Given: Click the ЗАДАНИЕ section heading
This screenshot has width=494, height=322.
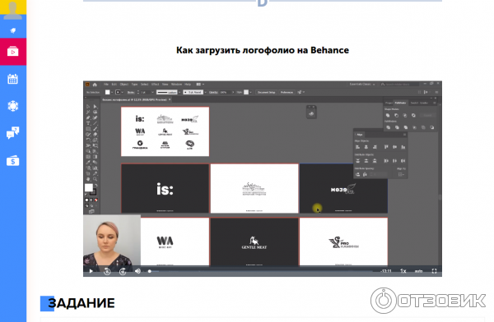Looking at the screenshot, I should (81, 303).
